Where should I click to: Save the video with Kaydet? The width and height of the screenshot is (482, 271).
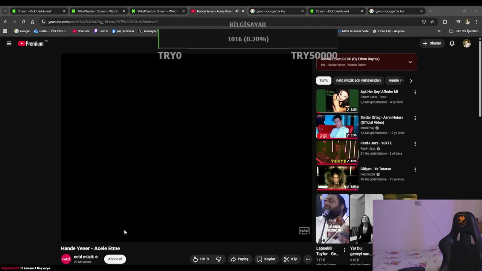tap(266, 259)
